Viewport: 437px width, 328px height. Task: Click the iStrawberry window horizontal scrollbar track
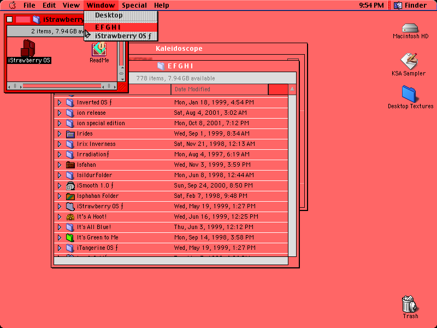click(62, 86)
